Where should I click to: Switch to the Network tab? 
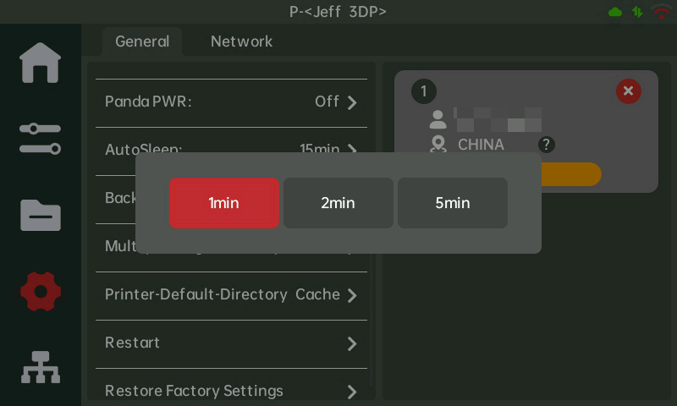coord(241,41)
